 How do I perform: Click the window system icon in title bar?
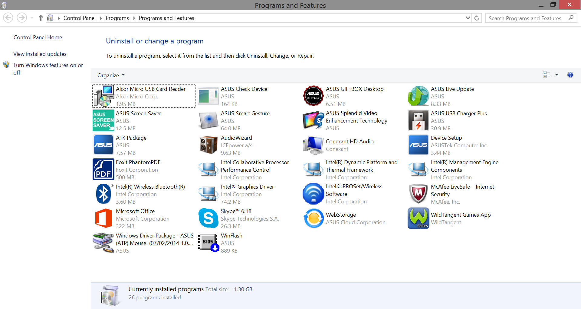4,5
